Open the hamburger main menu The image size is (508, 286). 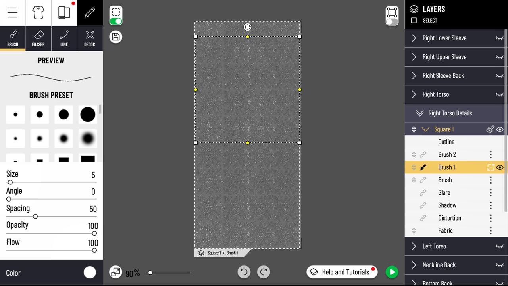click(13, 13)
